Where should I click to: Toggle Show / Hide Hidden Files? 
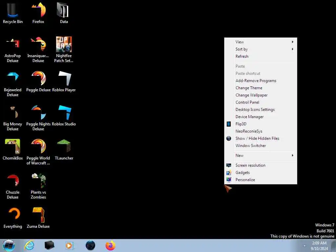pyautogui.click(x=261, y=138)
